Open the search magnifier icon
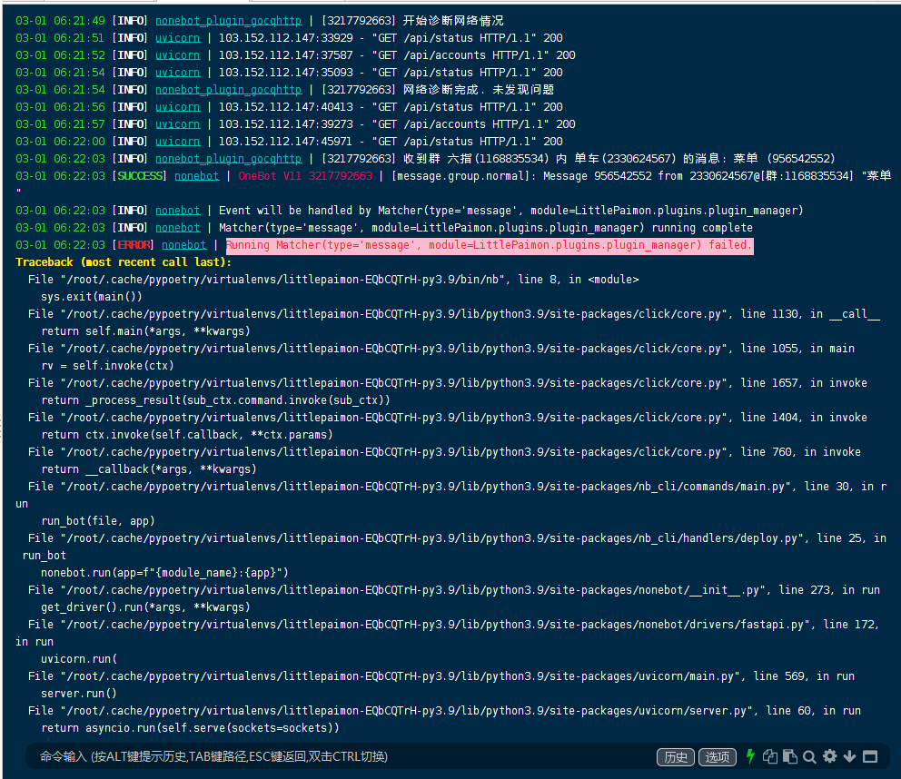Viewport: 901px width, 779px height. click(x=808, y=756)
